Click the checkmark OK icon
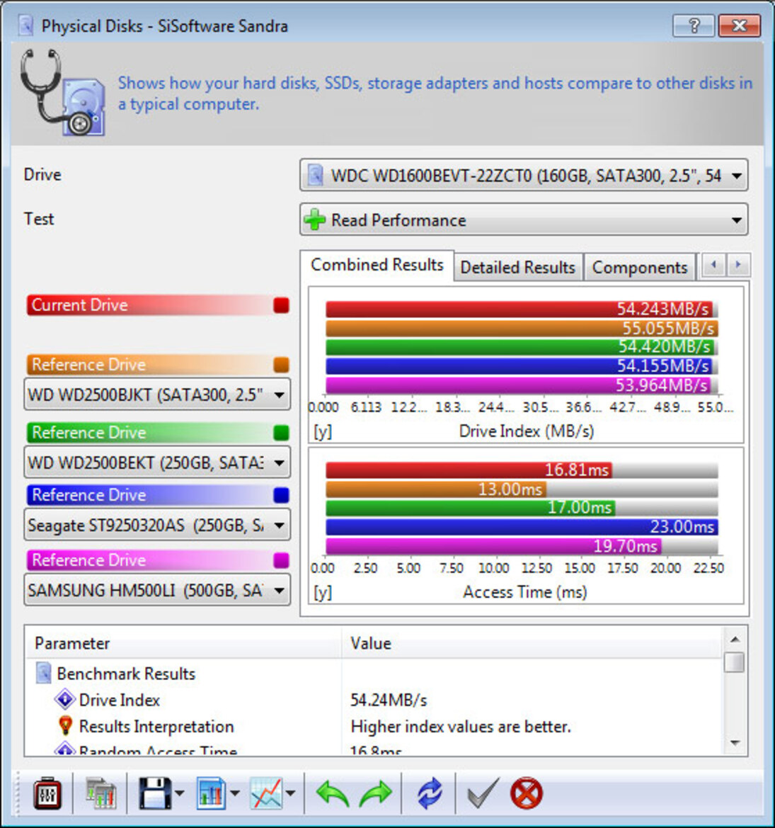Screen dimensions: 775x828 [x=483, y=793]
